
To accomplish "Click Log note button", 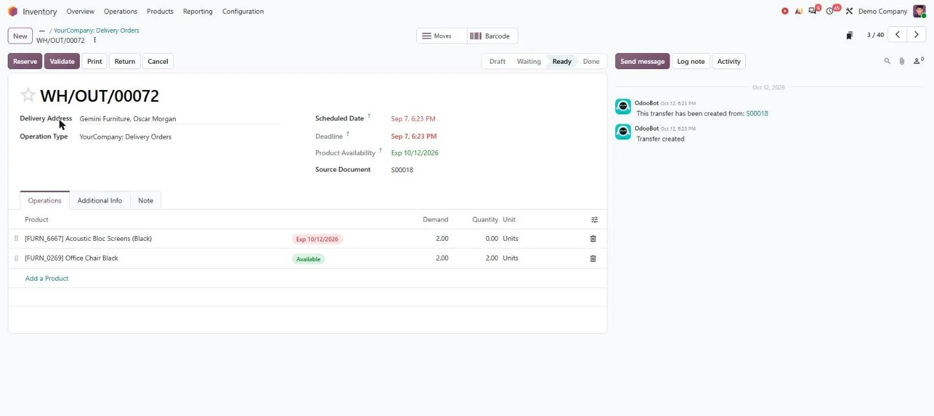I will (691, 61).
